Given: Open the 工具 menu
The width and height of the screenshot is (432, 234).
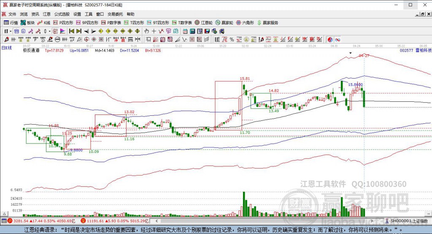Looking at the screenshot, I should pos(89,14).
